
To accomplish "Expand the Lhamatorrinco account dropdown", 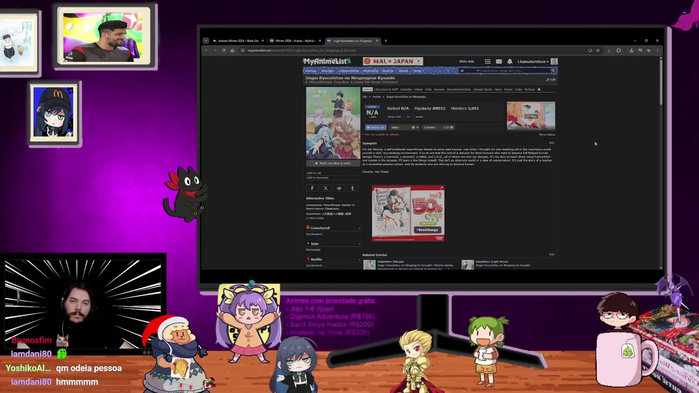I will 533,62.
